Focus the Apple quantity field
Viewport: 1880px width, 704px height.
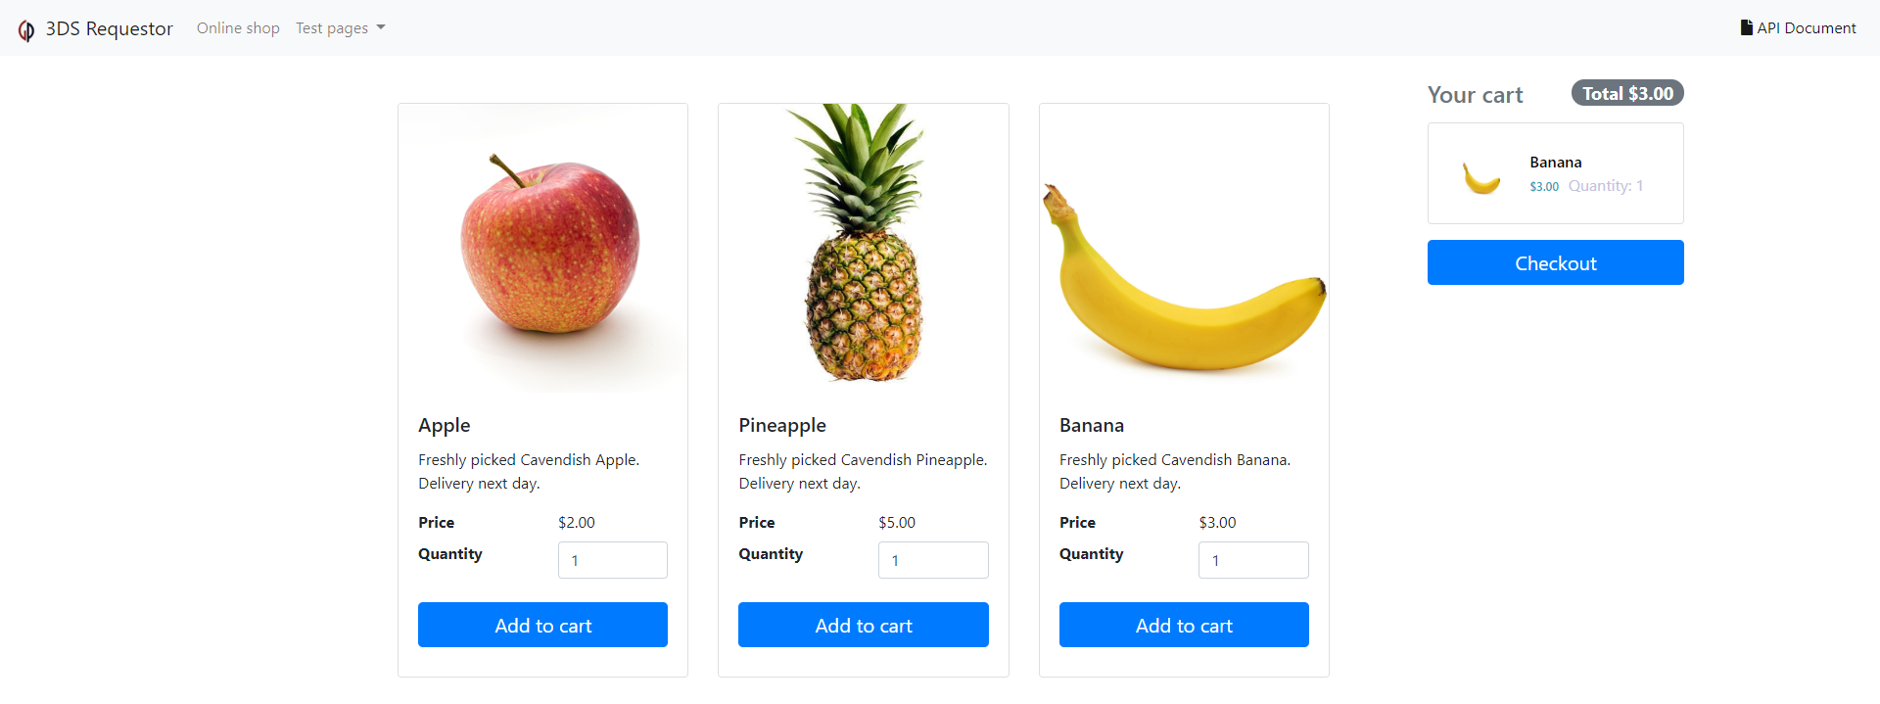pyautogui.click(x=612, y=560)
